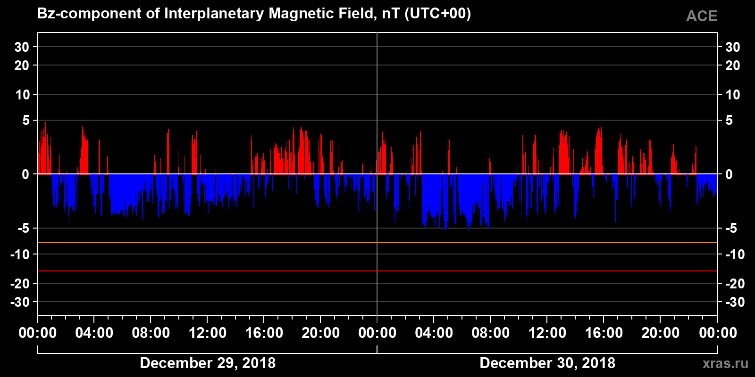The image size is (755, 377).
Task: Click the 12:00 time label under December 30
Action: (547, 333)
